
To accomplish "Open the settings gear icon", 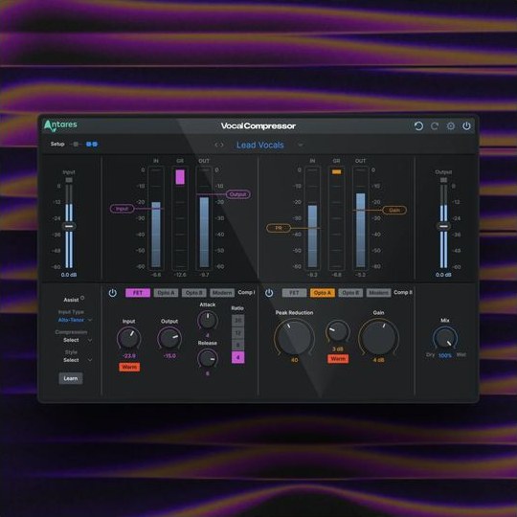I will tap(450, 126).
